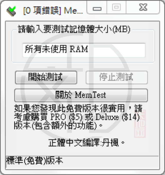Click the gray circular watermark logo
Viewport: 165px width, 175px height.
(x=76, y=86)
